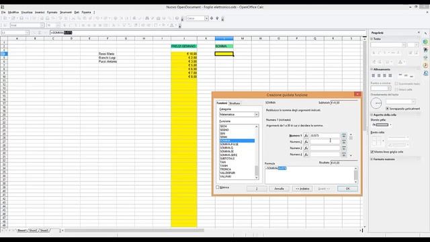This screenshot has width=430, height=242.
Task: Align cell text left in sidebar
Action: point(374,75)
